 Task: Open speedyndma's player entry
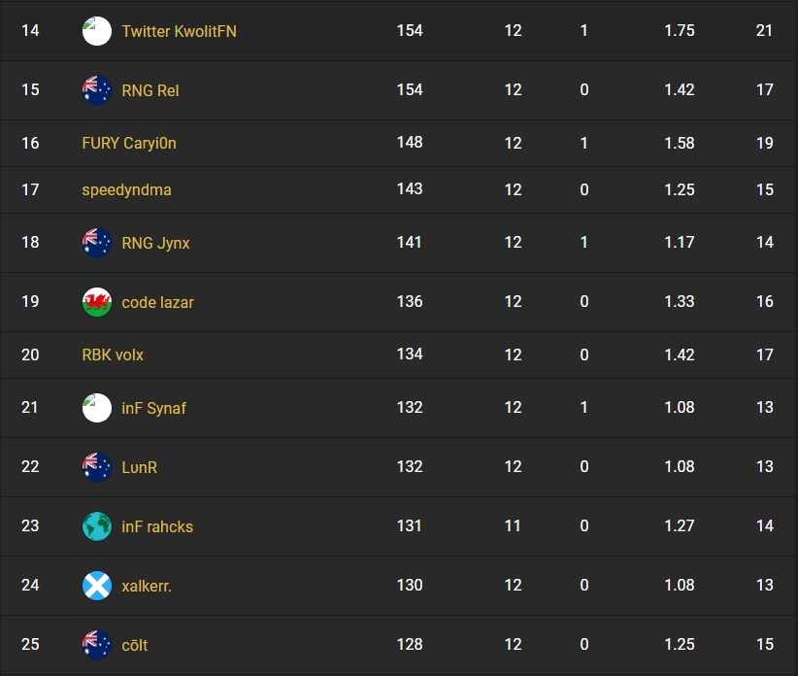[126, 190]
